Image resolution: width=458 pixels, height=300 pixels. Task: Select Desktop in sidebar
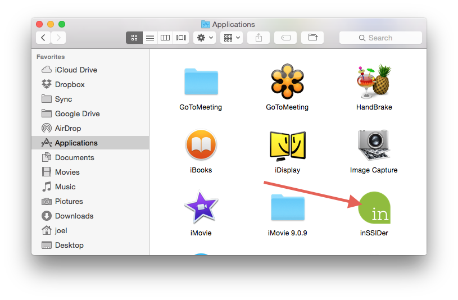pyautogui.click(x=90, y=245)
